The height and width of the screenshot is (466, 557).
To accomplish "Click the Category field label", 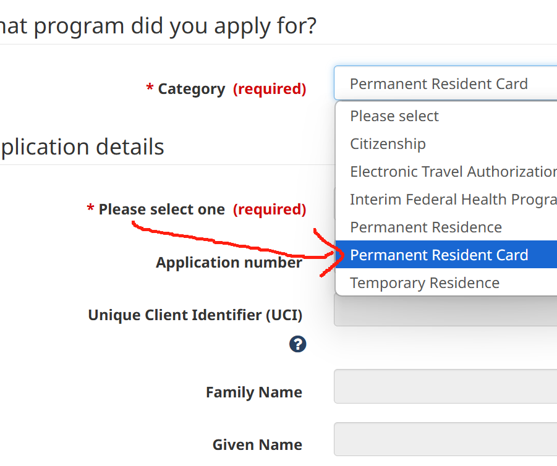I will click(x=191, y=89).
